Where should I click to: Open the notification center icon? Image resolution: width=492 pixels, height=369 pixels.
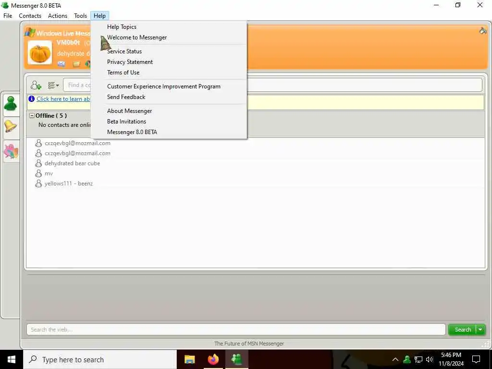pos(476,359)
